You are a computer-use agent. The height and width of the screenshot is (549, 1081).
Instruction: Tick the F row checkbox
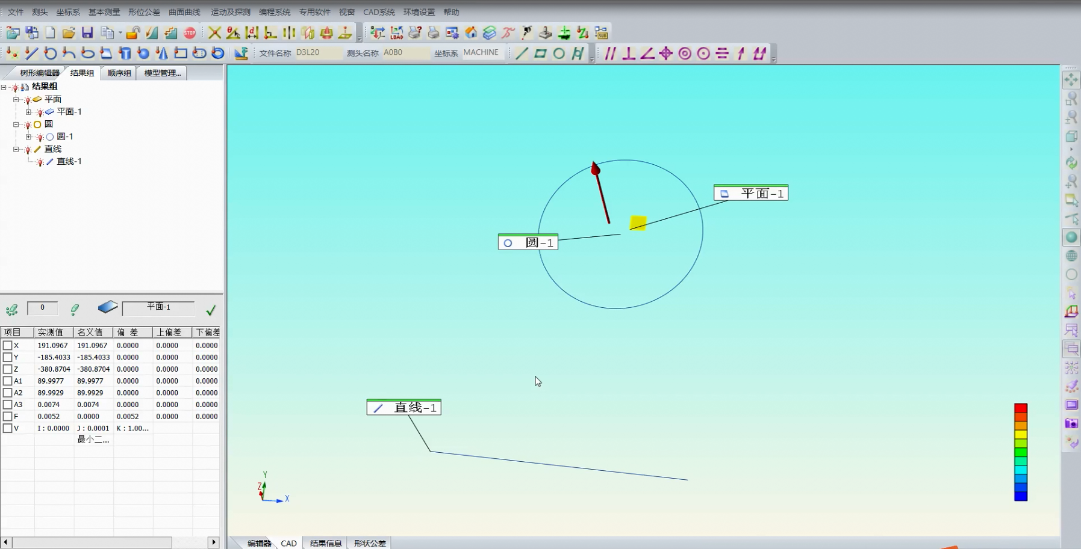pyautogui.click(x=7, y=416)
